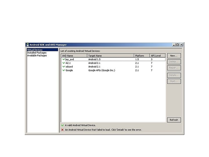This screenshot has width=209, height=157.
Task: Click platform value 1.5 cell
Action: tap(137, 59)
